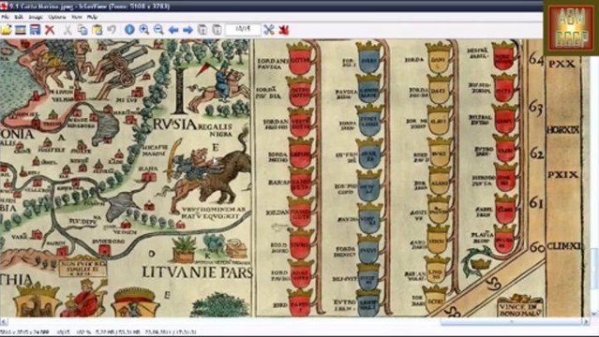The width and height of the screenshot is (599, 337).
Task: Open the Image menu
Action: [36, 17]
